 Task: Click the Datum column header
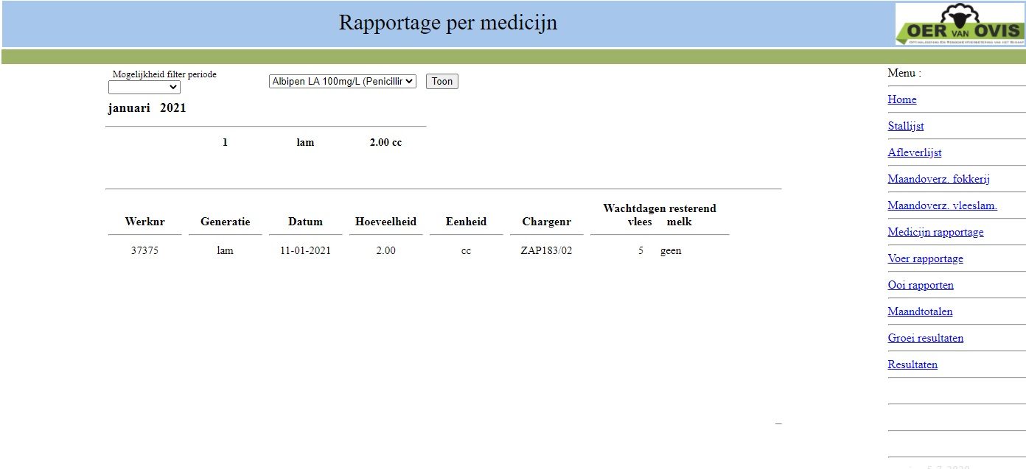pos(305,222)
